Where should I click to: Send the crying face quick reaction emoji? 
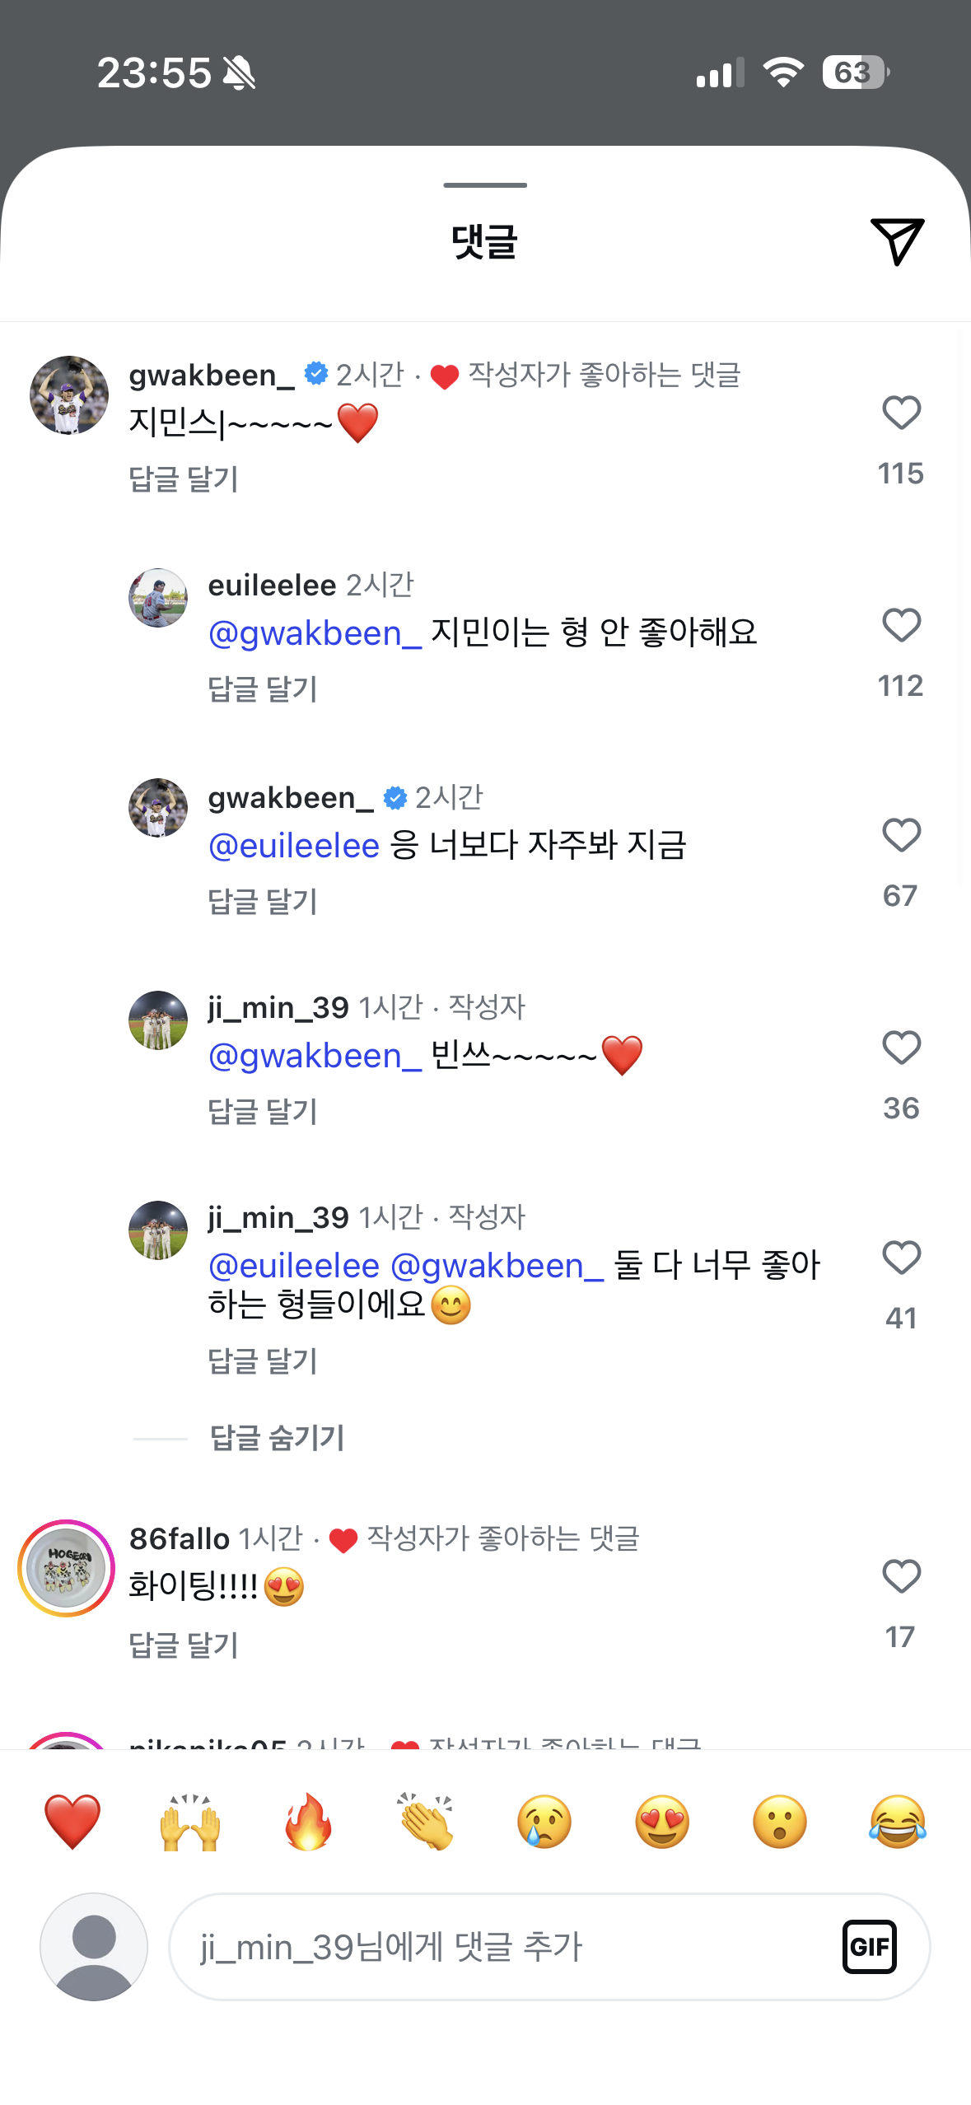[544, 1822]
